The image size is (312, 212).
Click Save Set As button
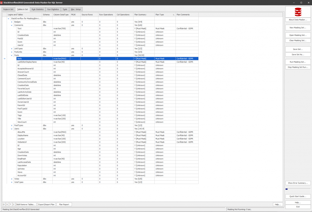pos(298,55)
